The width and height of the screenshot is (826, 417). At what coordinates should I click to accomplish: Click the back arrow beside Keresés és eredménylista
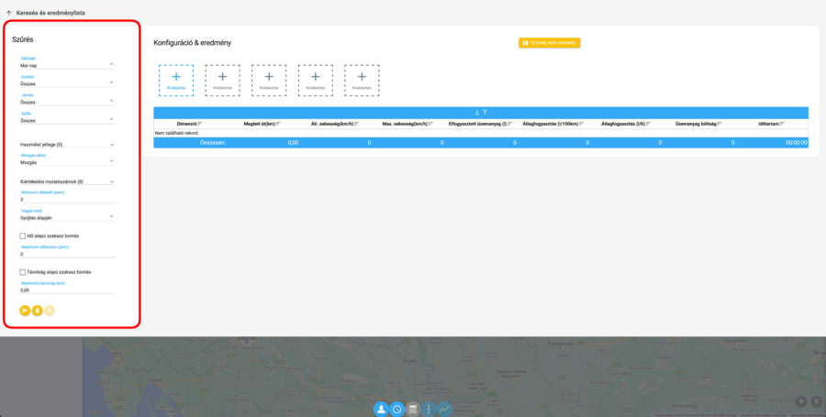tap(9, 14)
